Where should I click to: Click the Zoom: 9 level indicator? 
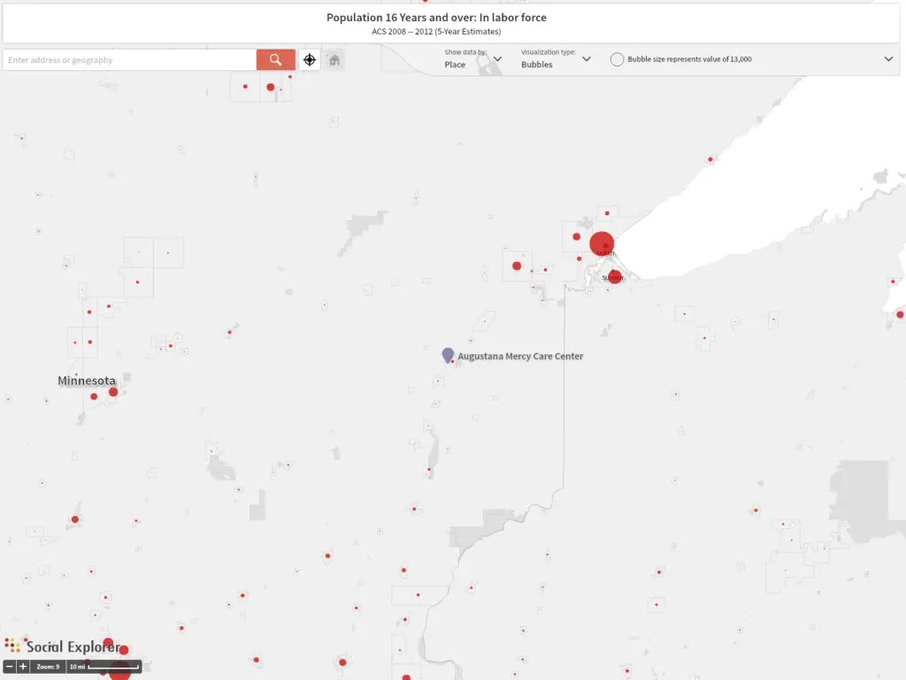click(x=48, y=666)
